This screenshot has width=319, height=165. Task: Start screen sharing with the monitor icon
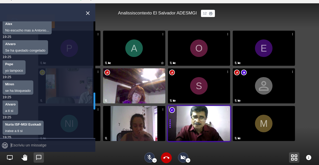10,158
